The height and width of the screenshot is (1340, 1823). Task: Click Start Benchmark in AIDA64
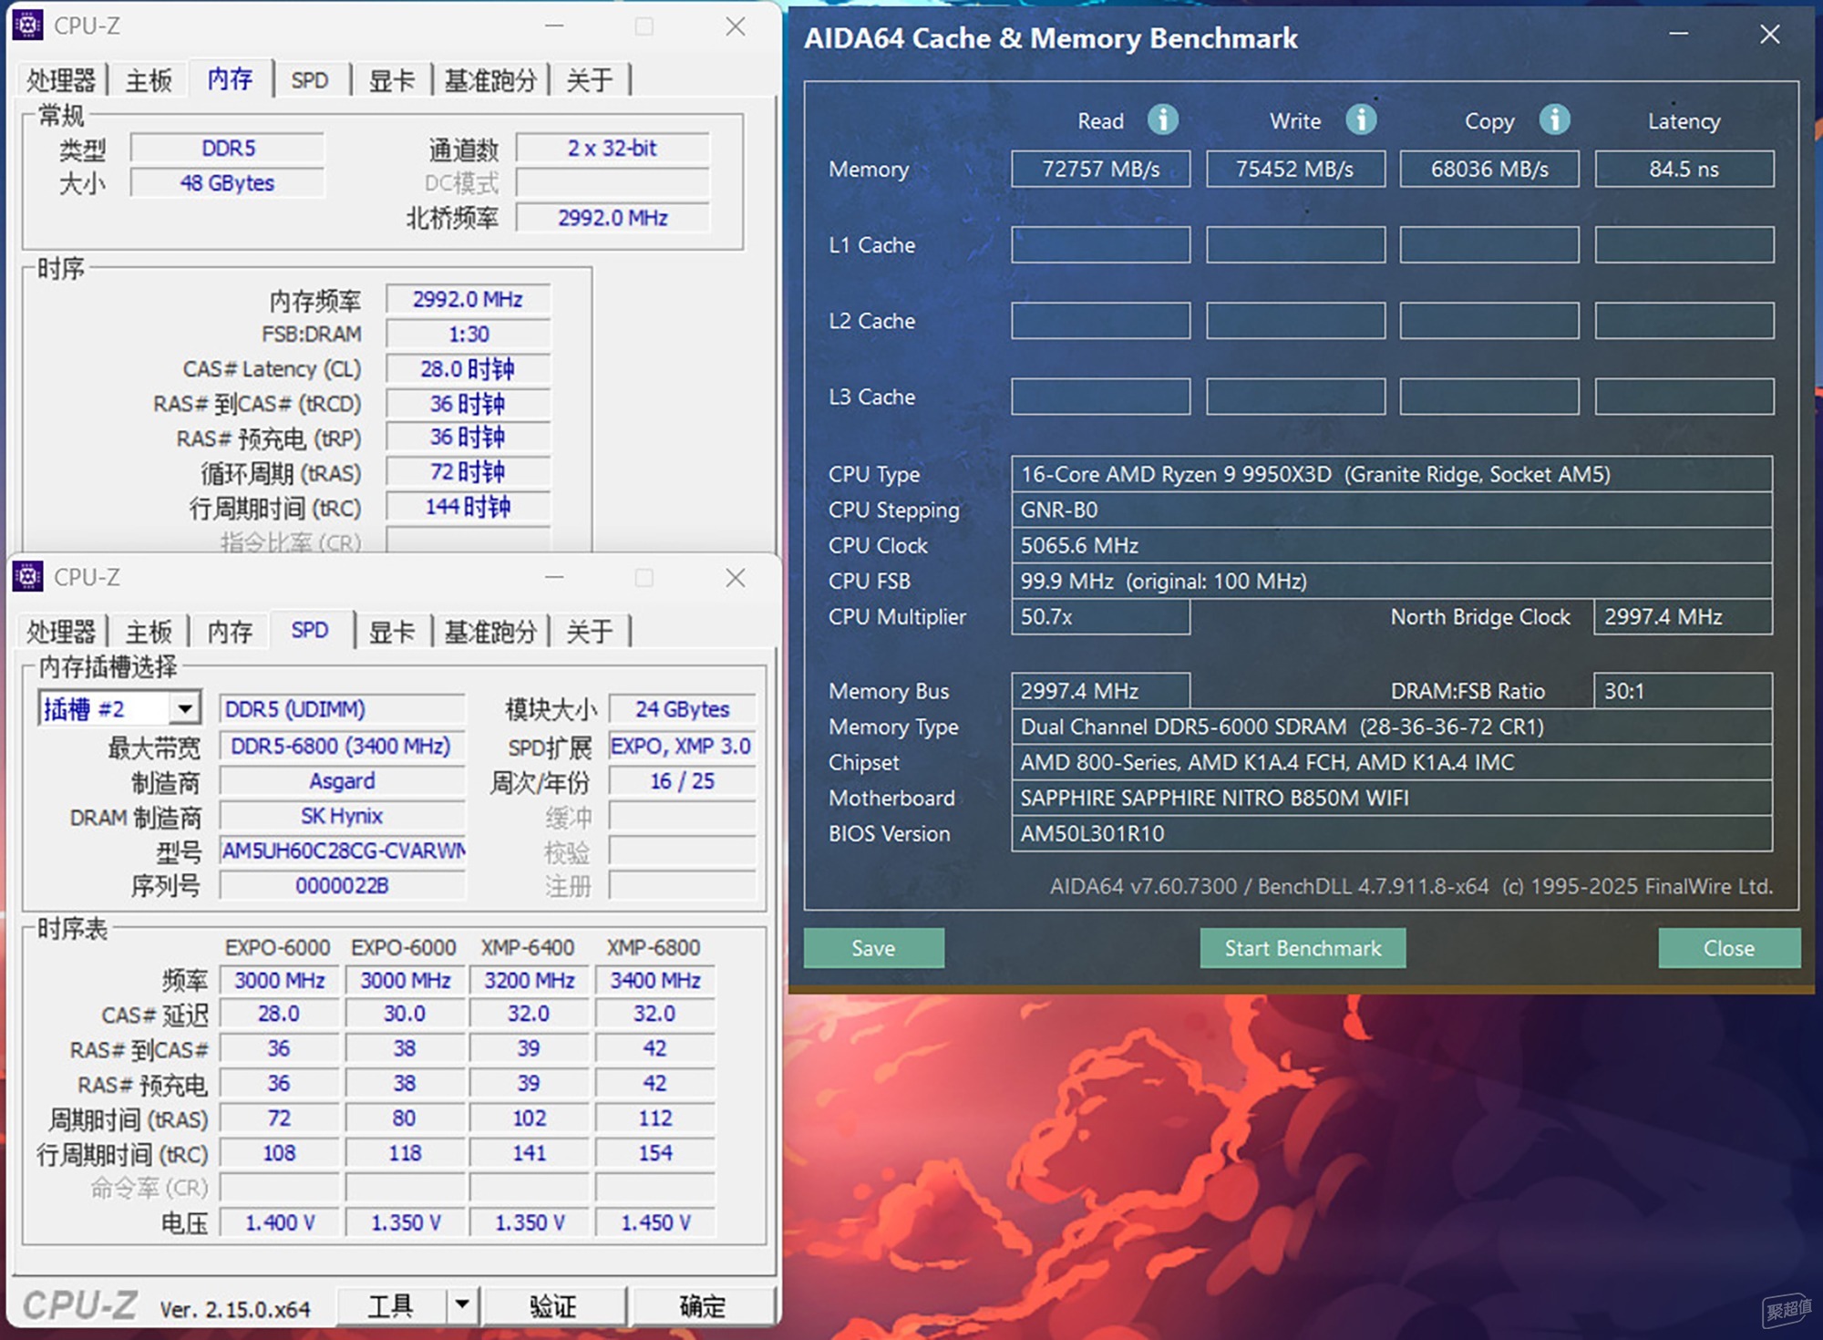point(1303,948)
